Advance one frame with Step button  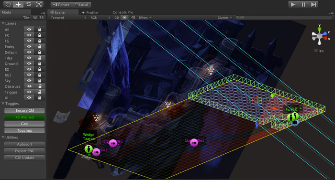pos(313,4)
